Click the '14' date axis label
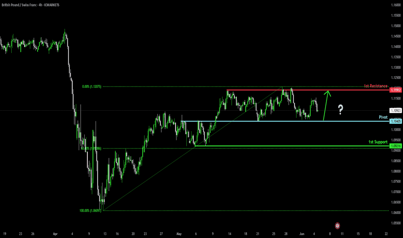 [x=230, y=234]
